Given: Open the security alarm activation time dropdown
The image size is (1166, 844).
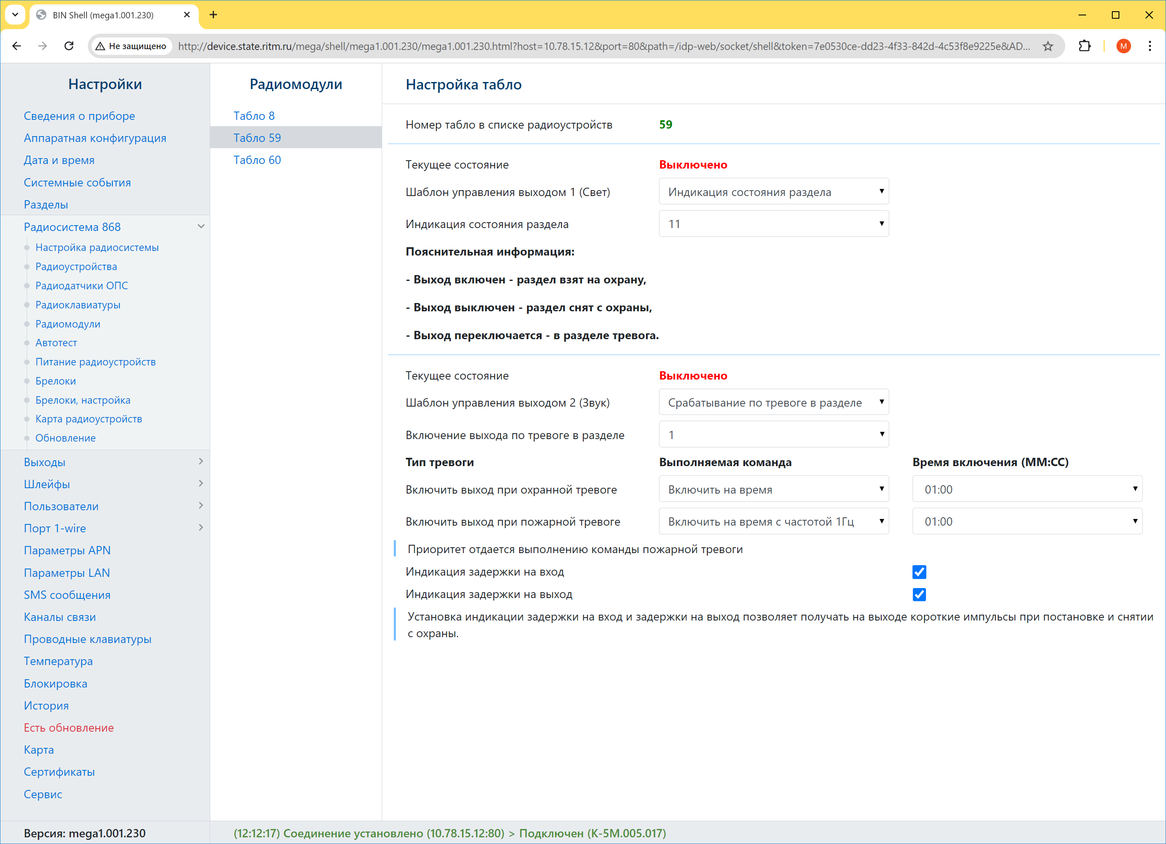Looking at the screenshot, I should pos(1027,489).
